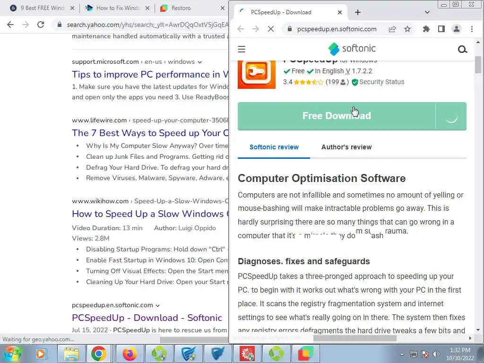
Task: Click network tray icon
Action: point(413,354)
